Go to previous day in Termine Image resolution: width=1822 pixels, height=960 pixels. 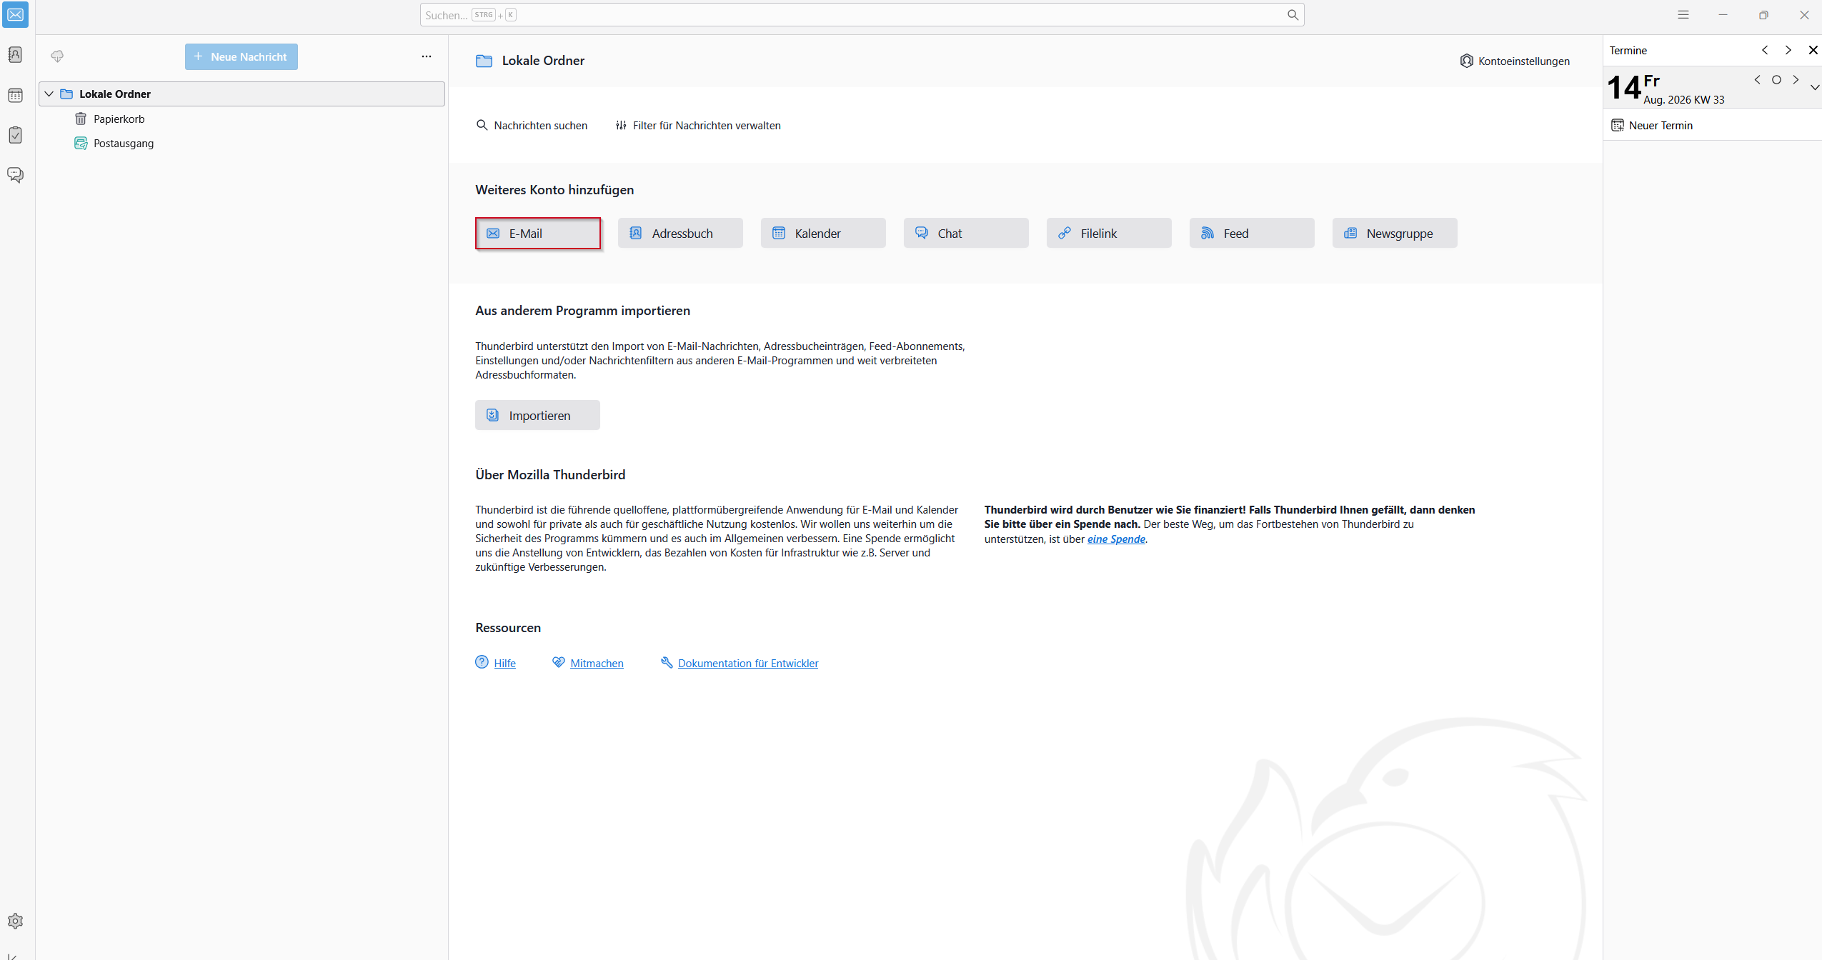tap(1757, 80)
